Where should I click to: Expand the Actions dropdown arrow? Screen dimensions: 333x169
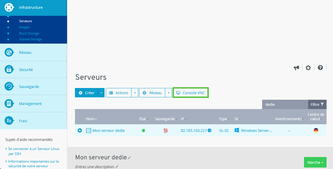click(x=135, y=93)
